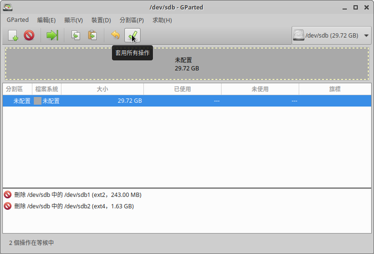Open the GParted menu

(18, 20)
